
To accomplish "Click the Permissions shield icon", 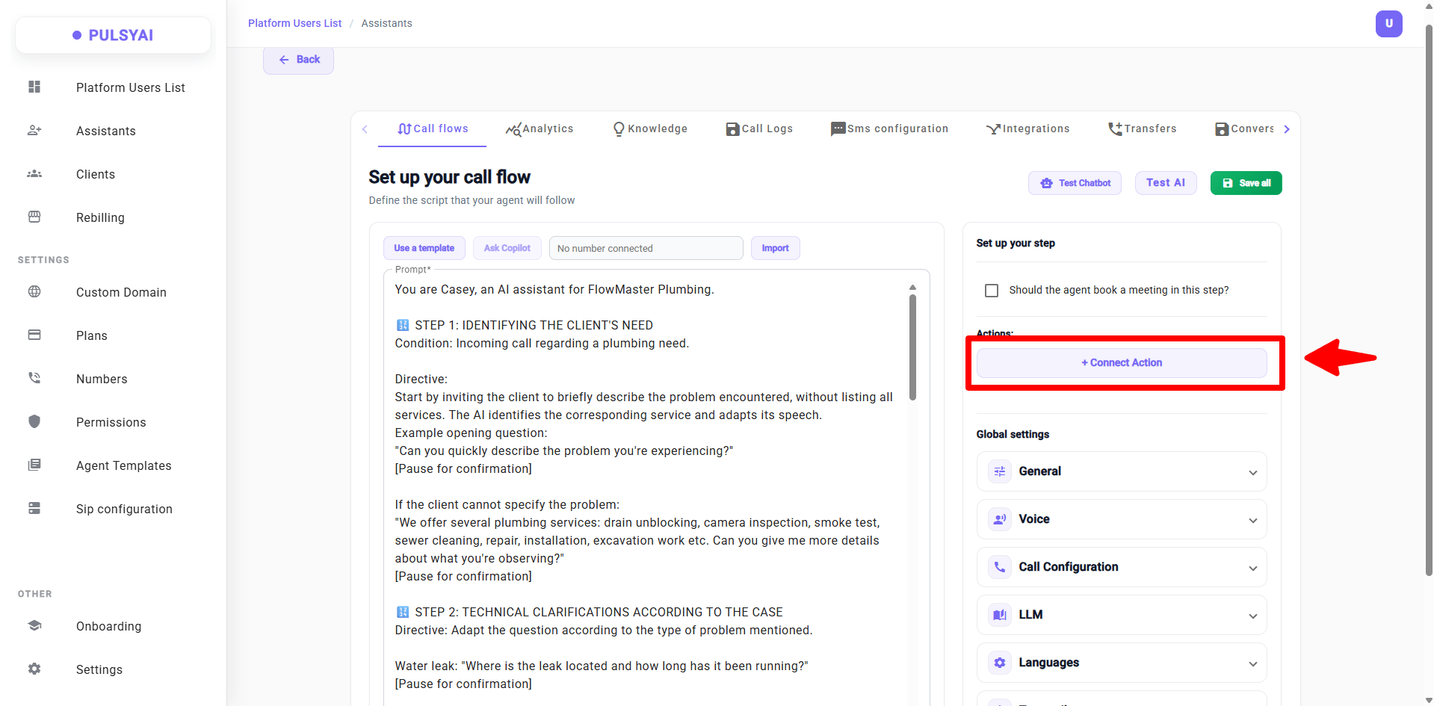I will 34,421.
